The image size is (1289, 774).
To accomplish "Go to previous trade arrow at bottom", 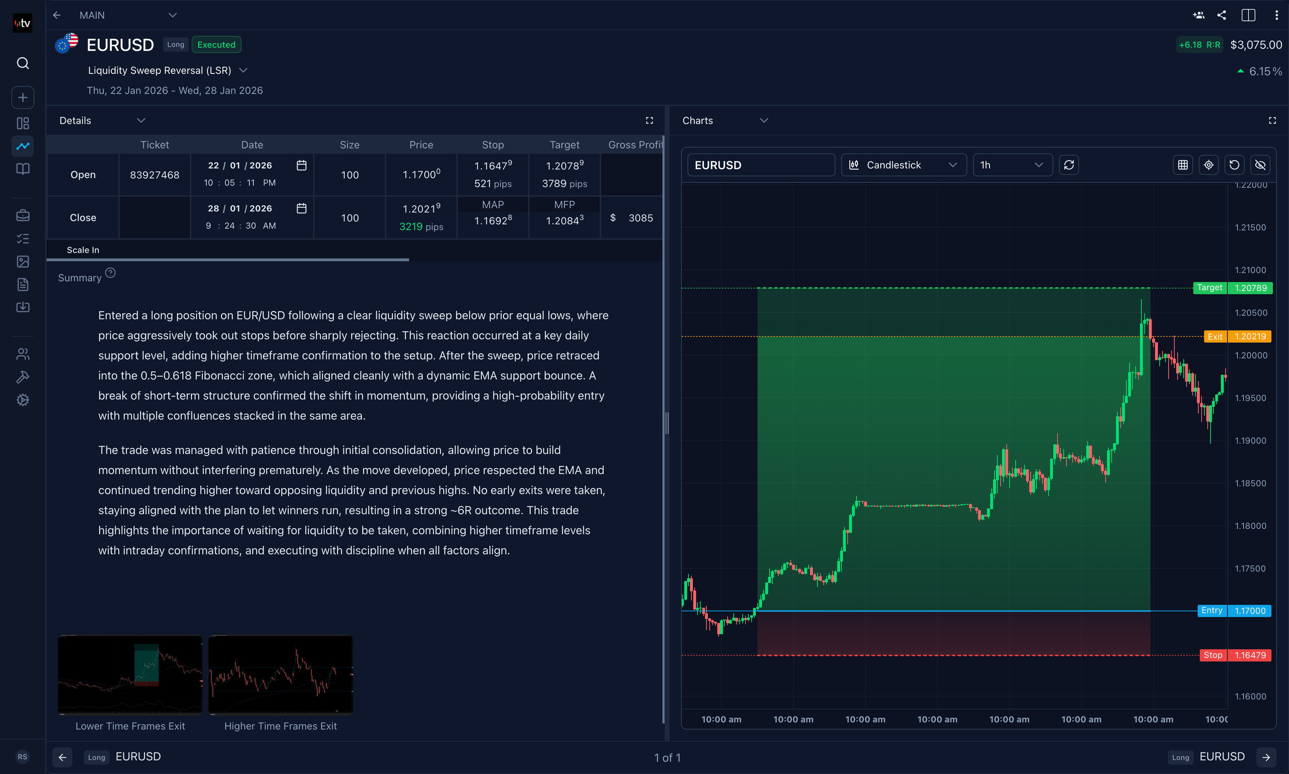I will [62, 757].
